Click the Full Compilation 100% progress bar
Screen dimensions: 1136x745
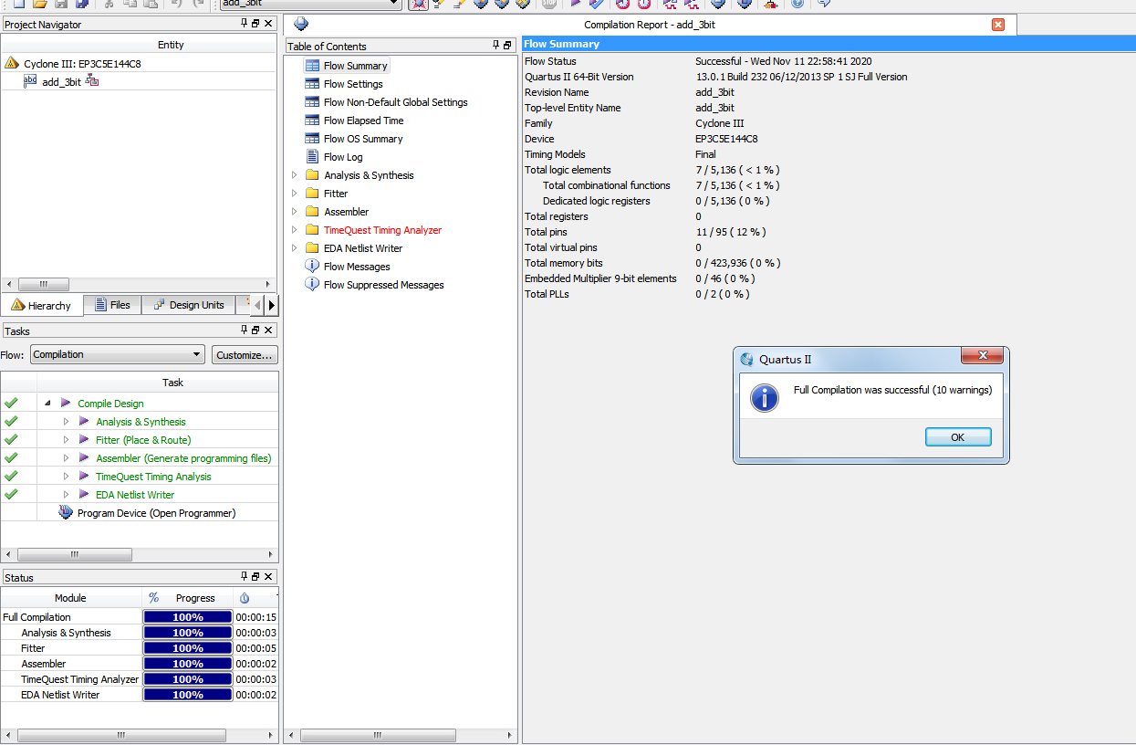(187, 617)
